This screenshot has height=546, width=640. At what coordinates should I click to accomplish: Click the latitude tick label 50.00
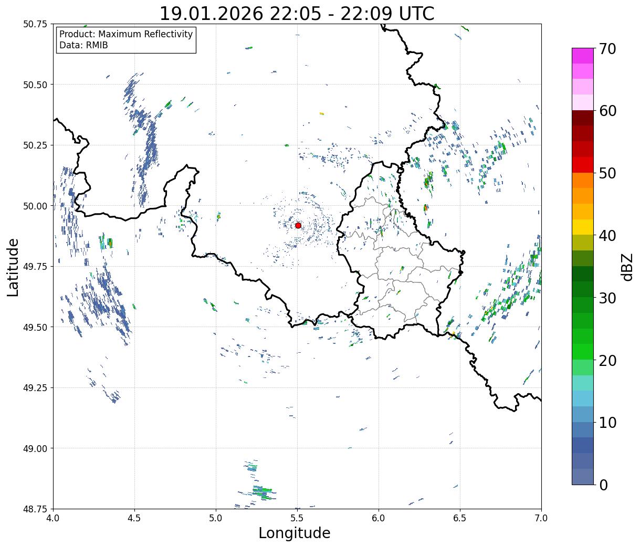click(x=35, y=206)
